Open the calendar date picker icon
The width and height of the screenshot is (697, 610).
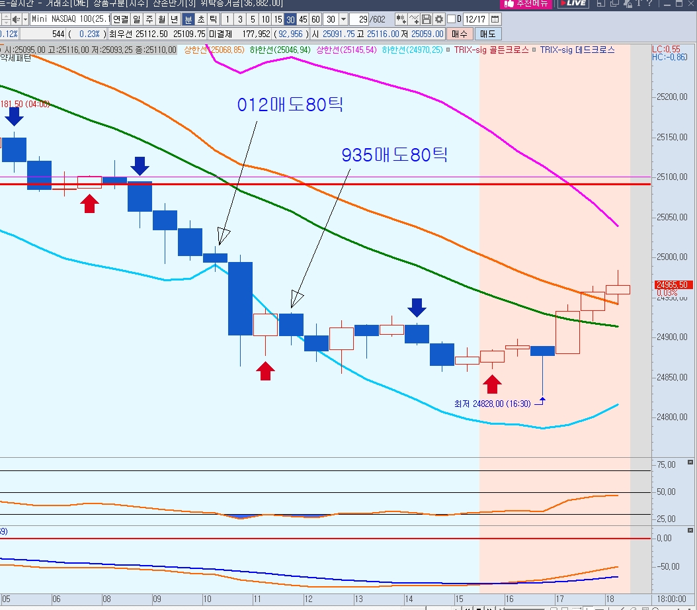(495, 19)
